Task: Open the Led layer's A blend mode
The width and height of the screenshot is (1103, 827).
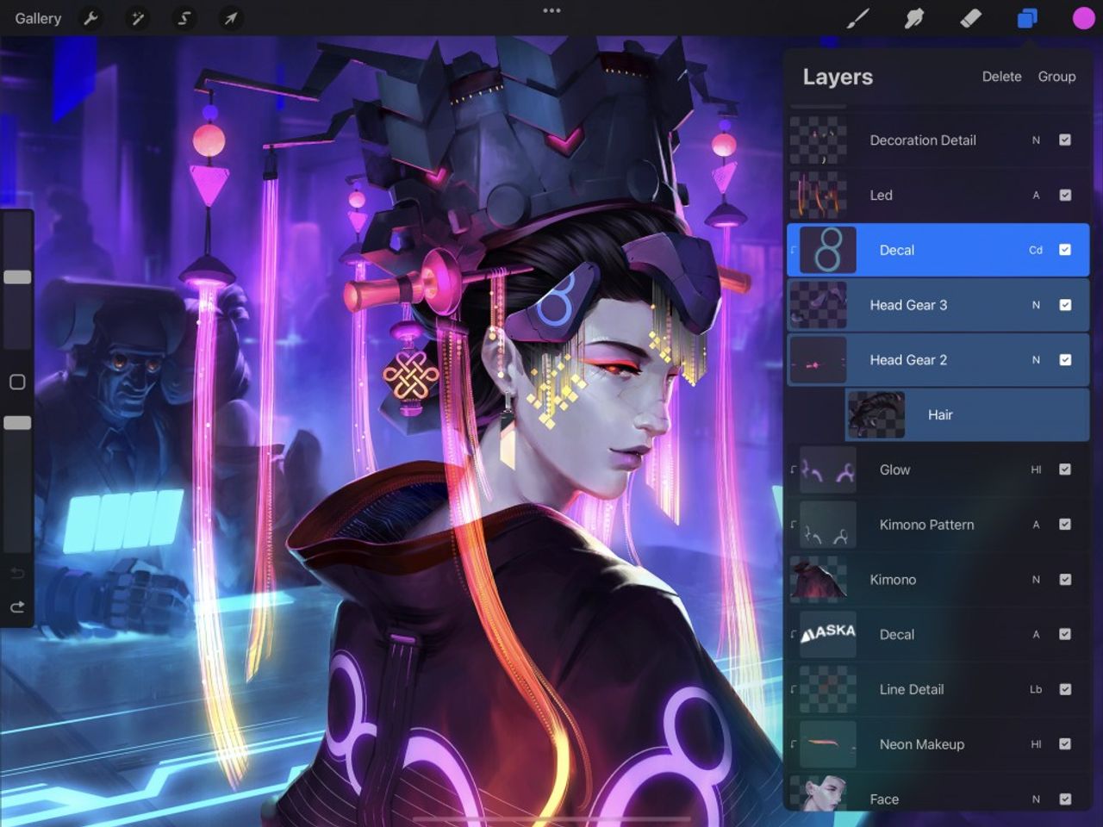Action: pyautogui.click(x=1036, y=196)
